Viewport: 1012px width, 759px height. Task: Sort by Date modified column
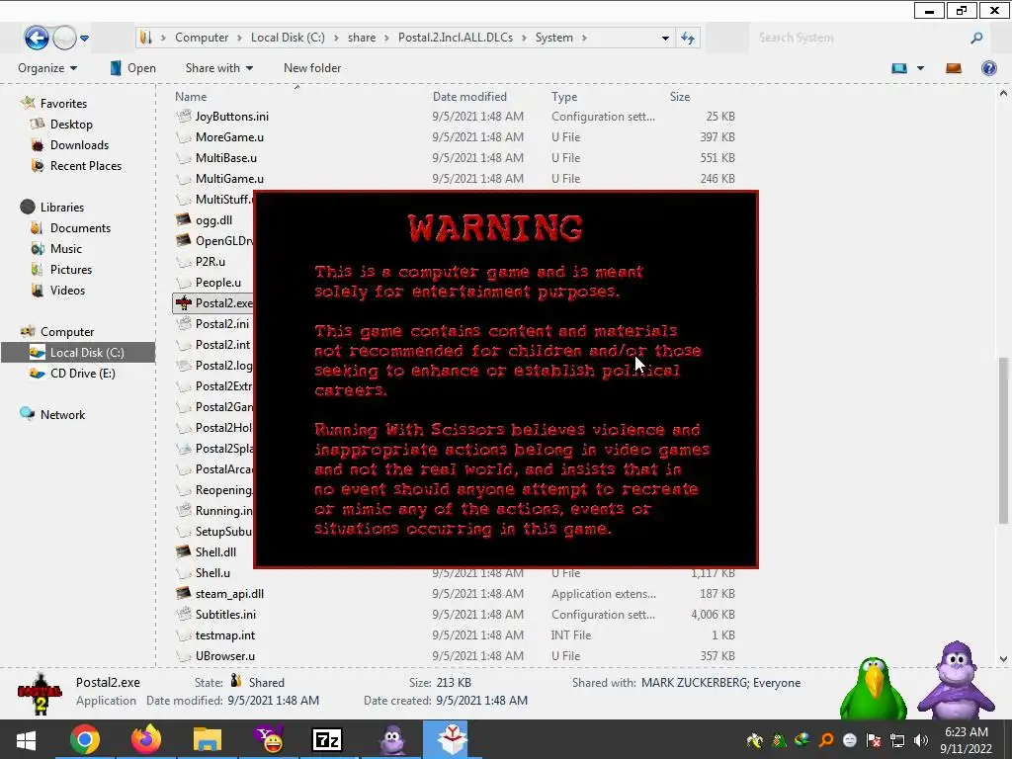[469, 97]
